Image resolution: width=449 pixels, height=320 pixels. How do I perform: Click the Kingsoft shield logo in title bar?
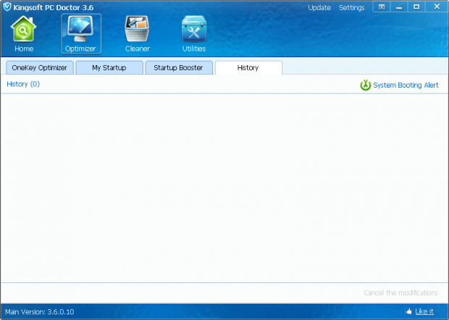[7, 7]
